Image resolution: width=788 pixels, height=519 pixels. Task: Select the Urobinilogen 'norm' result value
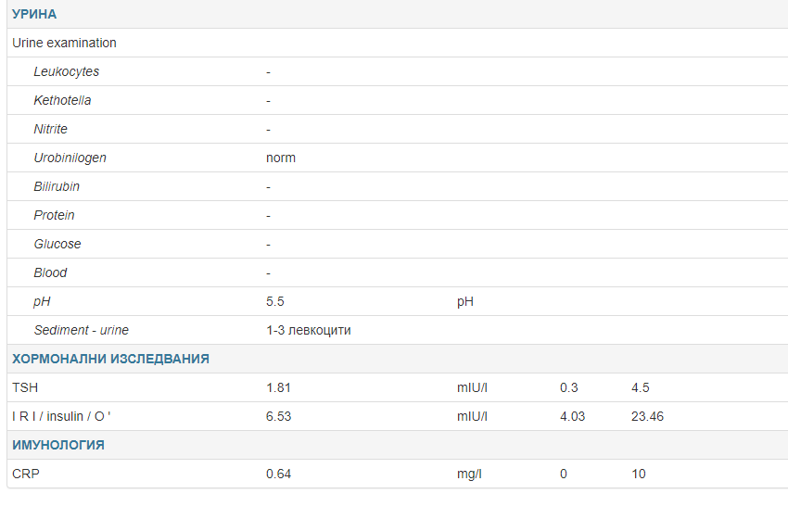pos(281,158)
